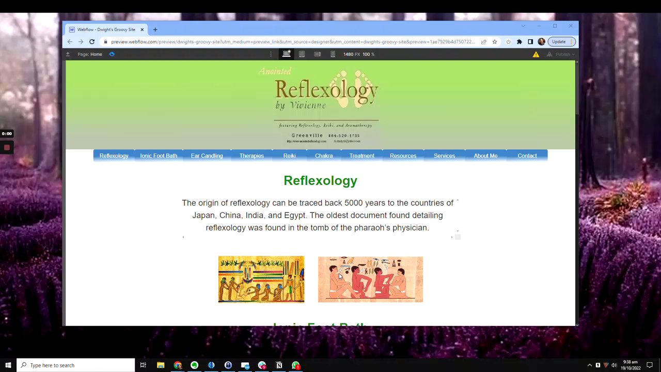Viewport: 661px width, 372px height.
Task: Toggle the browser side panel icon
Action: (x=530, y=42)
